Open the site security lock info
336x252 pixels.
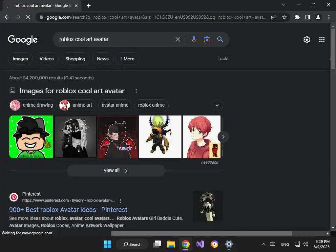[x=41, y=17]
